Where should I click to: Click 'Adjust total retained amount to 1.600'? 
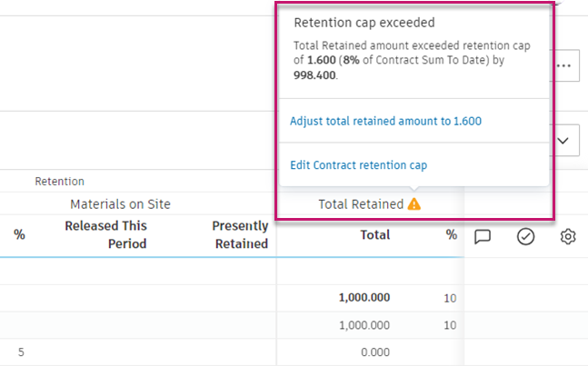385,121
